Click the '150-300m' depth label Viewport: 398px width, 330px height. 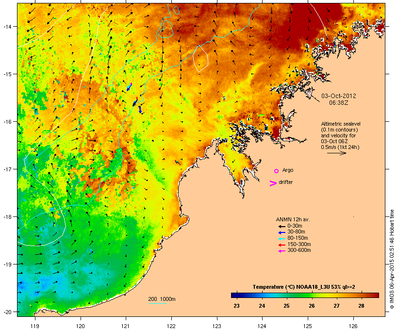(299, 244)
